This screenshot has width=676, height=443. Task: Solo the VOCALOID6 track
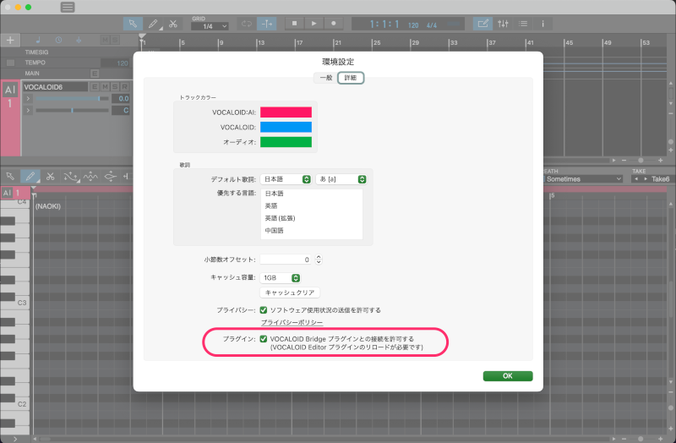(x=115, y=87)
